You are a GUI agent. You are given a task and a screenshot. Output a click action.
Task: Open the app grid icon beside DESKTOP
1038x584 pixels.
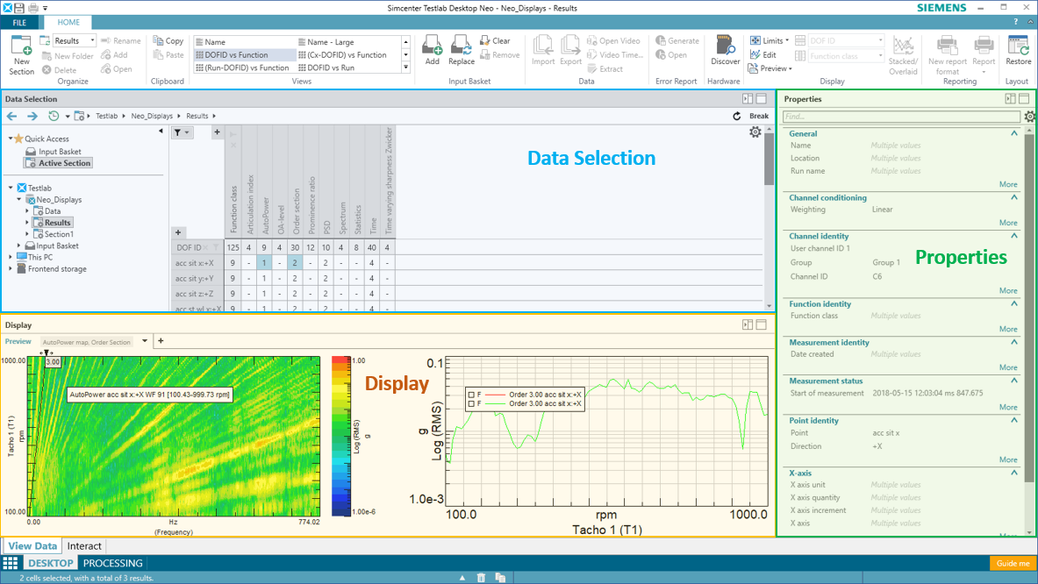pyautogui.click(x=10, y=563)
